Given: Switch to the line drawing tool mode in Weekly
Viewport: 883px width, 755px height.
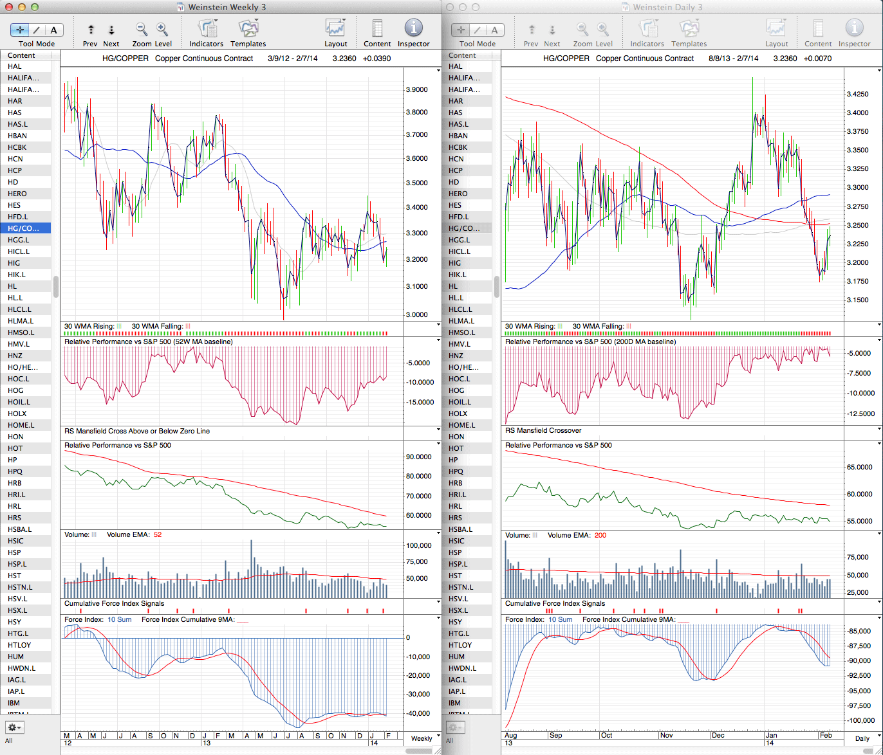Looking at the screenshot, I should pyautogui.click(x=37, y=30).
